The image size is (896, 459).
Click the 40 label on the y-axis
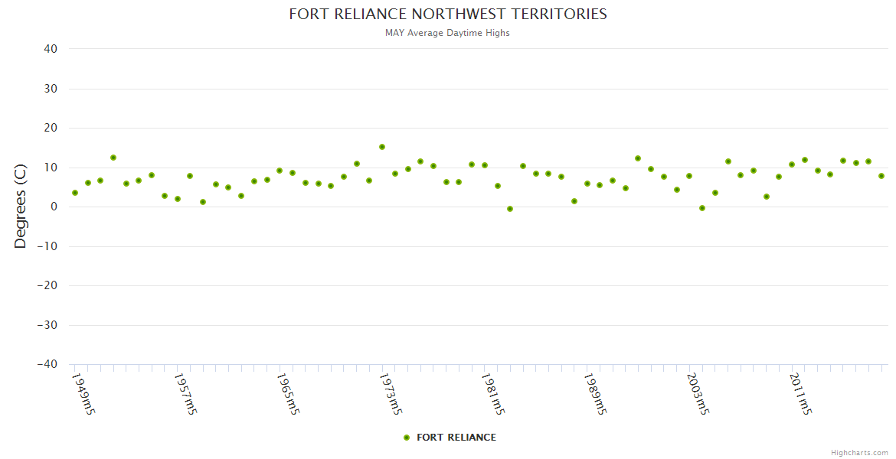(51, 49)
